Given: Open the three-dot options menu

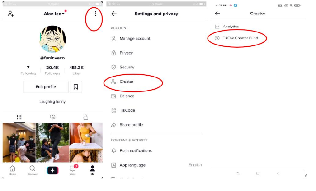Looking at the screenshot, I should coord(95,14).
